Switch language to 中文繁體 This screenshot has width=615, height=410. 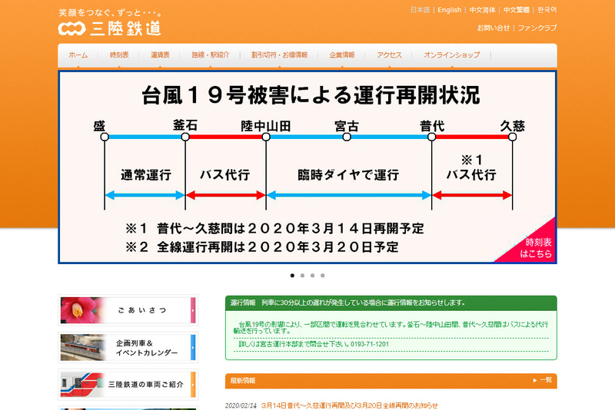[x=516, y=10]
